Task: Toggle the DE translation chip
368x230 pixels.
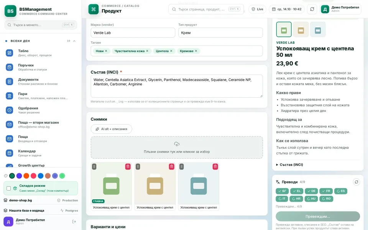Action: tap(311, 191)
